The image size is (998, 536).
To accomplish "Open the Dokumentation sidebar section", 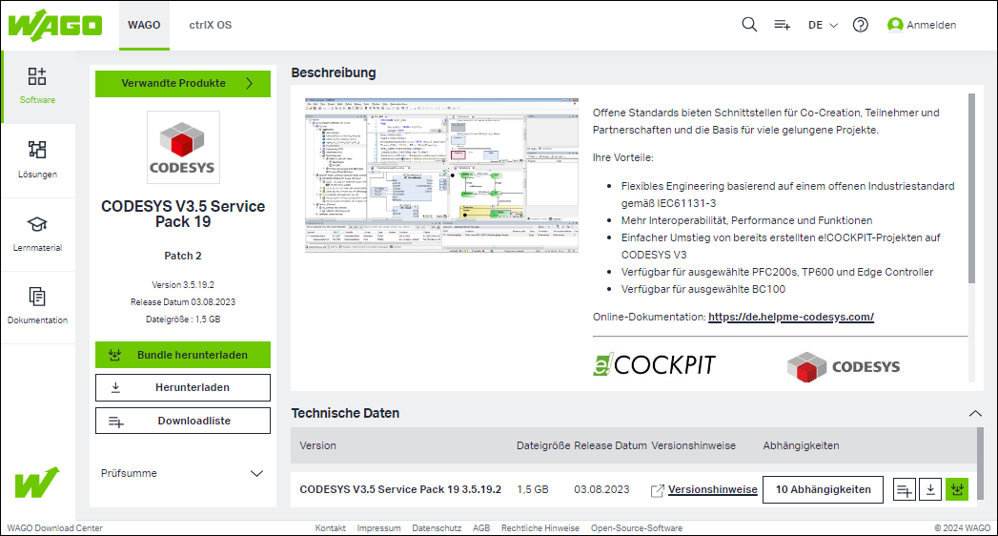I will pos(37,307).
